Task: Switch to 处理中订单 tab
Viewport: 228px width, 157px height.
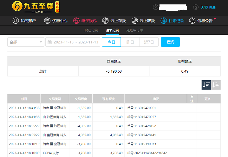Action: coord(135,30)
